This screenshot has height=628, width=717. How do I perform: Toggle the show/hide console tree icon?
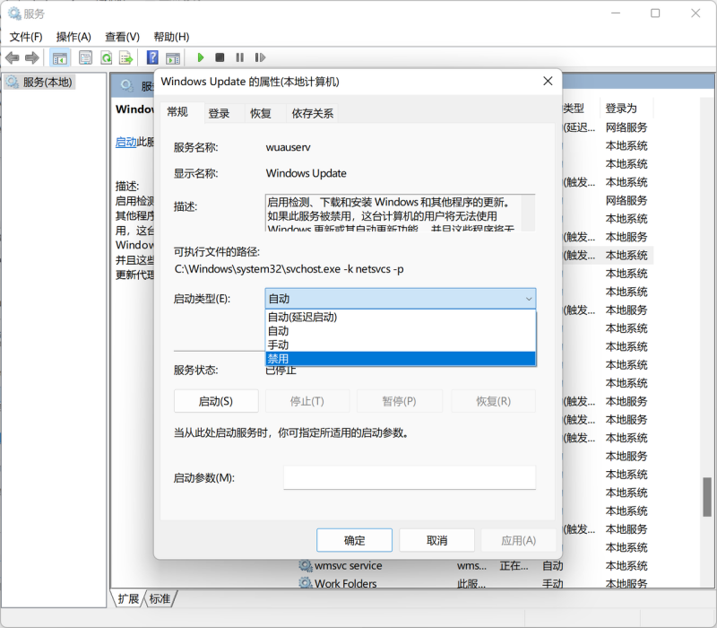tap(60, 57)
